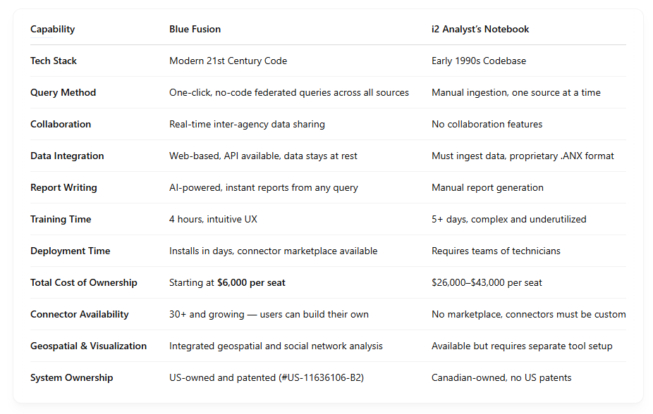Select the System Ownership row label
653x414 pixels.
coord(71,377)
